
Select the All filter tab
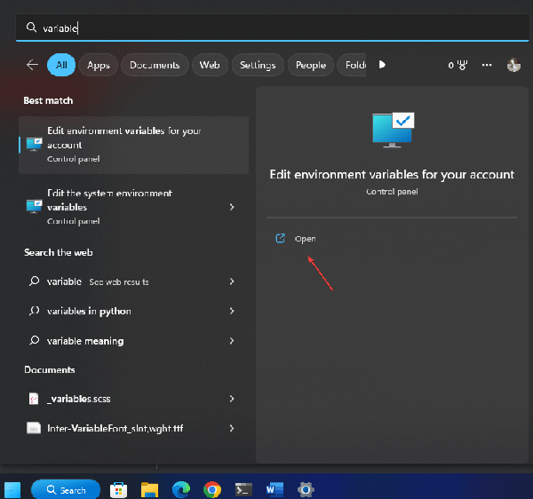(61, 65)
